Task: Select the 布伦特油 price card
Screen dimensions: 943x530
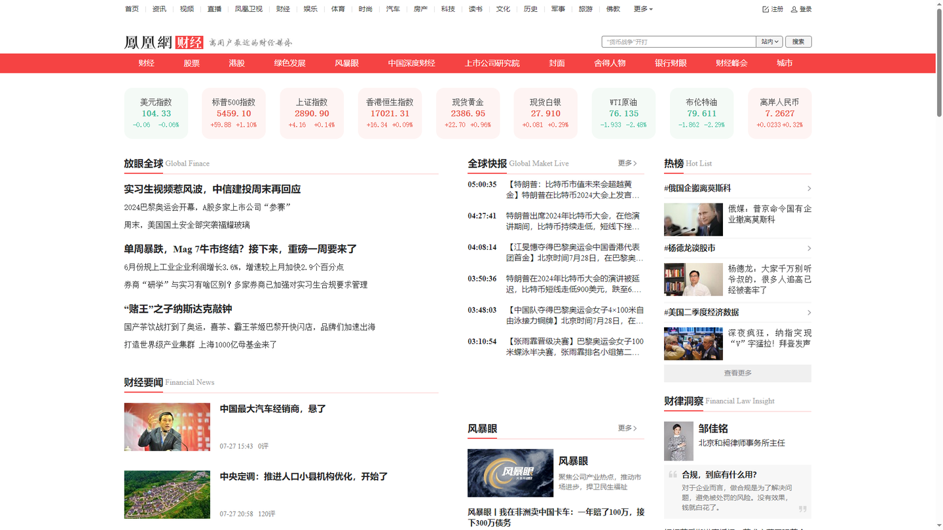Action: click(701, 113)
